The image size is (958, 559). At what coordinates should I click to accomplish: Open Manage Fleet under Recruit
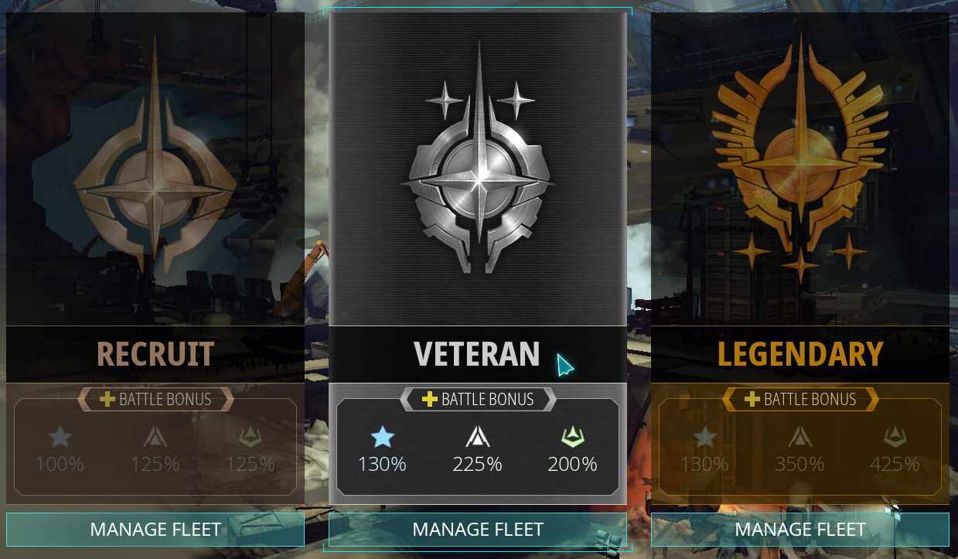click(155, 530)
